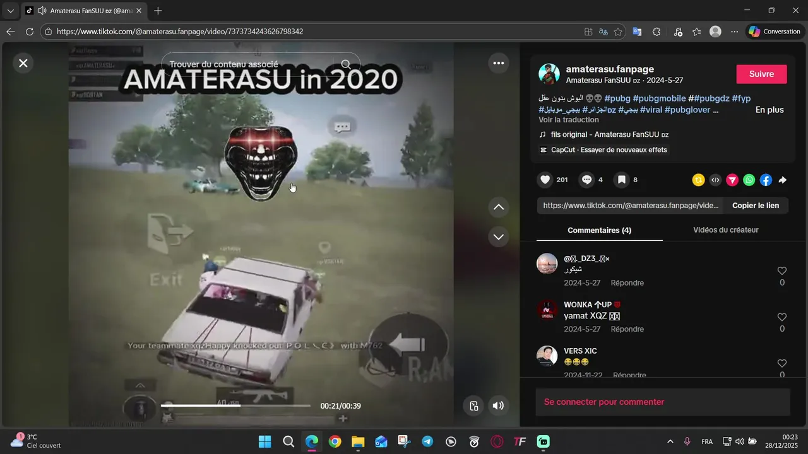Open more share options with arrow icon
808x454 pixels.
pyautogui.click(x=783, y=180)
